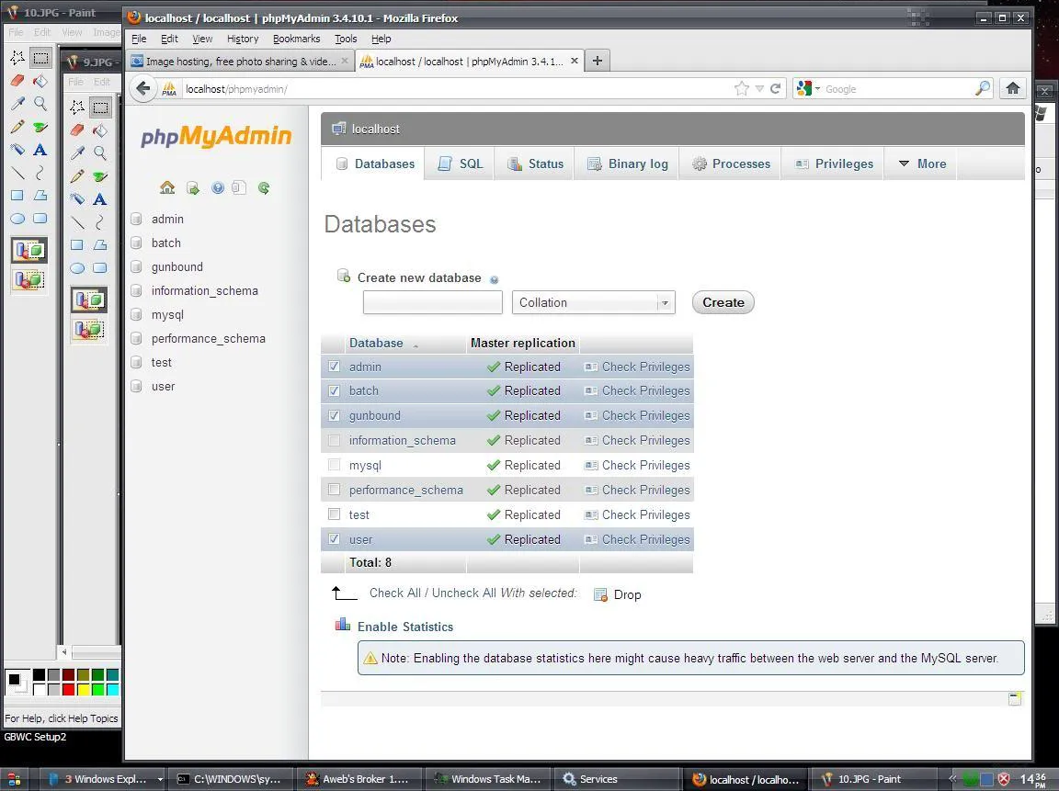1059x791 pixels.
Task: Select the Brush tool in 9.JPG Paint window
Action: click(x=100, y=176)
